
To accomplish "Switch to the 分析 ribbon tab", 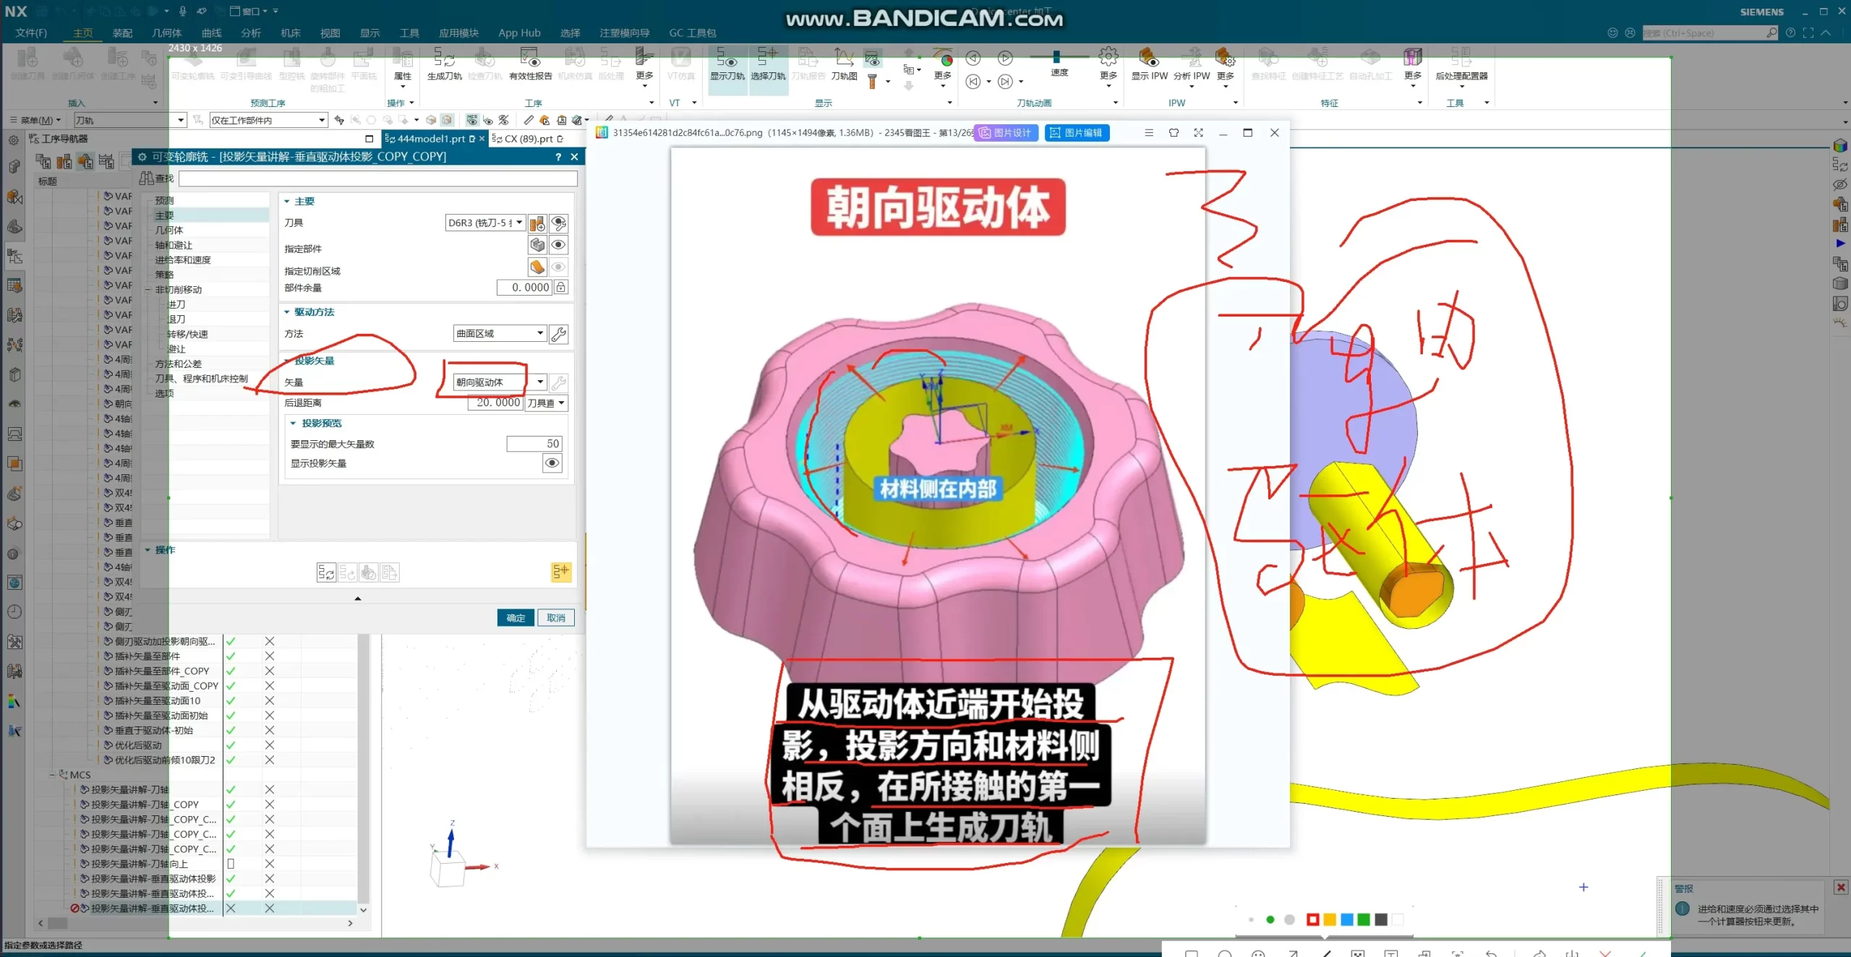I will 251,33.
